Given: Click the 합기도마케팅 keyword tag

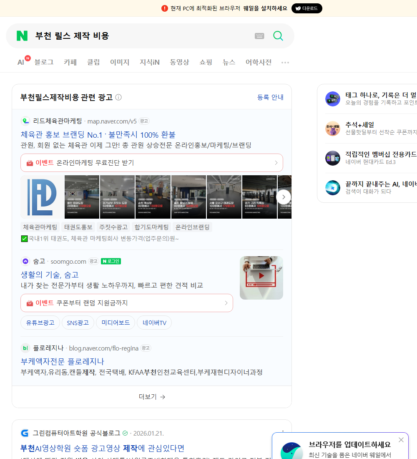Looking at the screenshot, I should (151, 227).
